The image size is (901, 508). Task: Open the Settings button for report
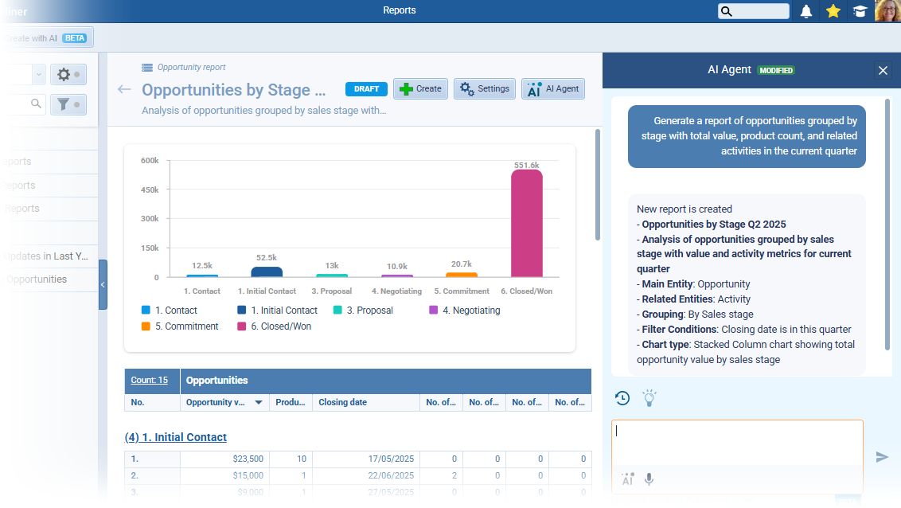pos(485,89)
